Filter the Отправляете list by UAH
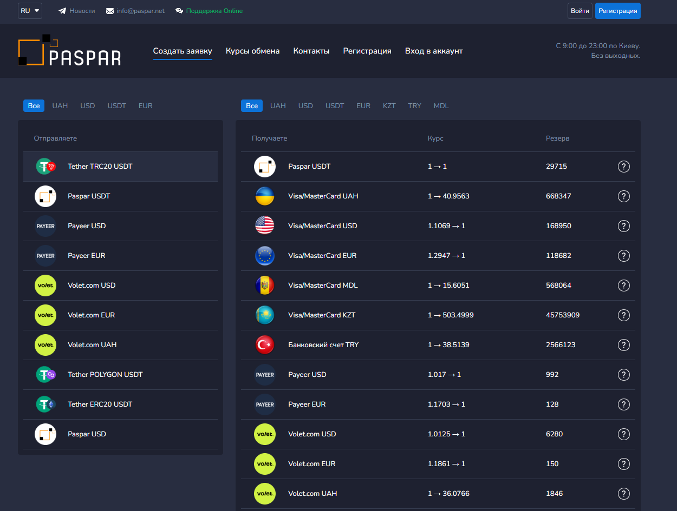The image size is (677, 511). pyautogui.click(x=60, y=105)
